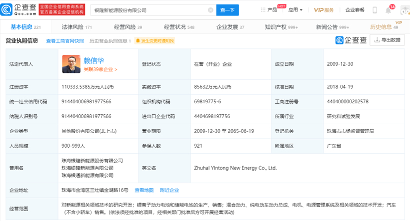Select former name 珠海银通新能源有限公司
The height and width of the screenshot is (221, 410).
tap(87, 175)
